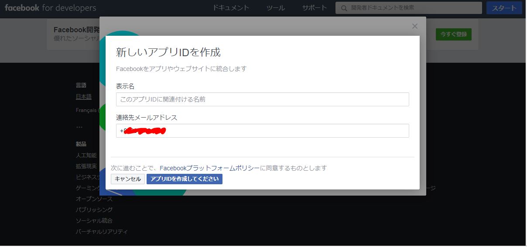Open the 人工知能 footer link

coord(86,155)
